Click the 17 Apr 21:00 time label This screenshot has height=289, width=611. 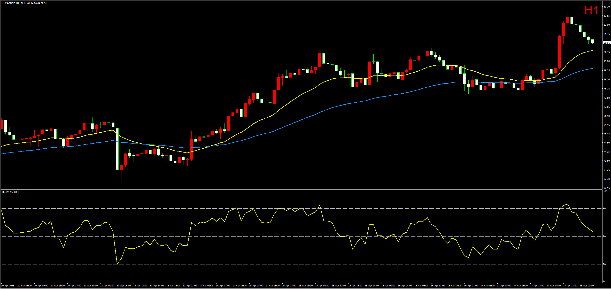(x=570, y=286)
